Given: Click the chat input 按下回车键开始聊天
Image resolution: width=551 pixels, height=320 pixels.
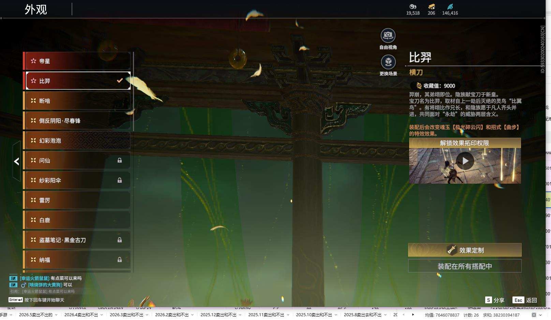Looking at the screenshot, I should [44, 300].
